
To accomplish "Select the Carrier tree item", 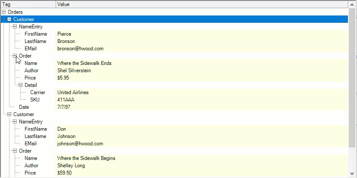I will point(38,92).
